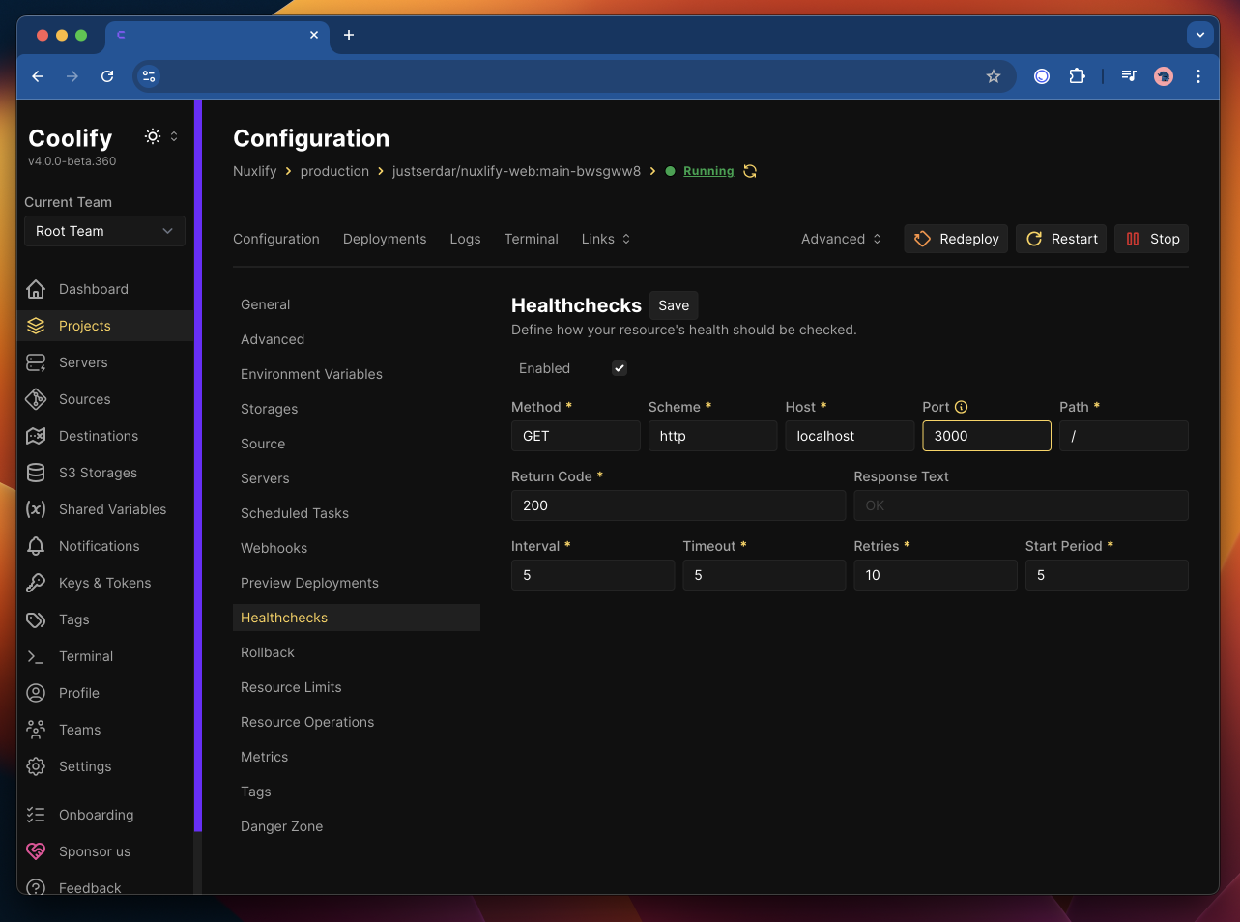Click the Running status link
The height and width of the screenshot is (922, 1240).
pyautogui.click(x=708, y=171)
